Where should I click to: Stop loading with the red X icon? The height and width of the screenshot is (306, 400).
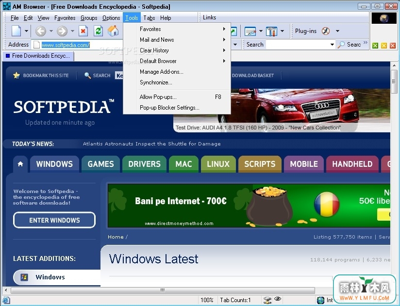coord(83,31)
